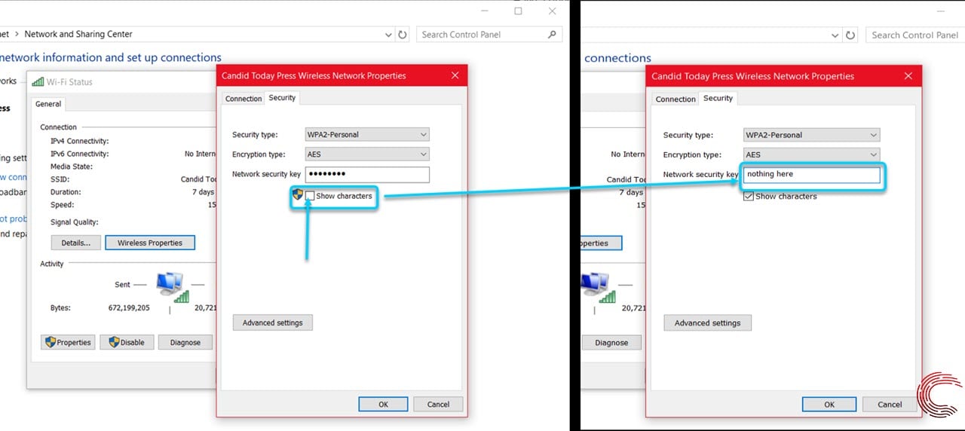Click the magnifier icon in Search Control Panel
The width and height of the screenshot is (965, 431).
(552, 35)
